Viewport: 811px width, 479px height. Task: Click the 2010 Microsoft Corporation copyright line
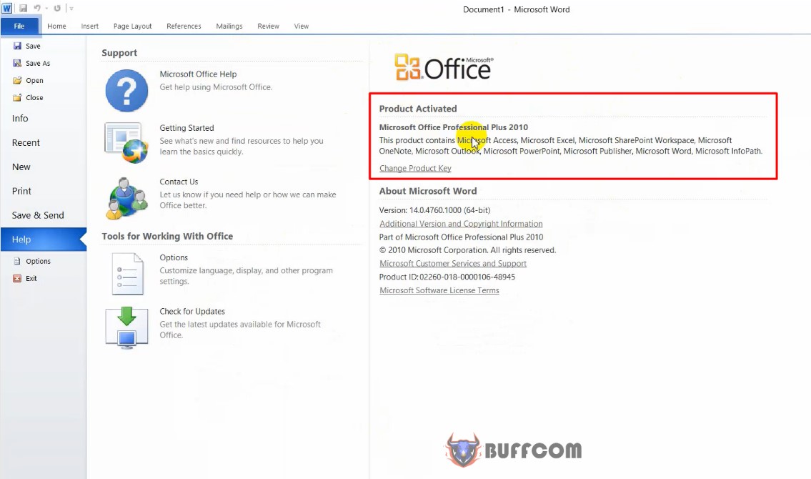click(467, 250)
